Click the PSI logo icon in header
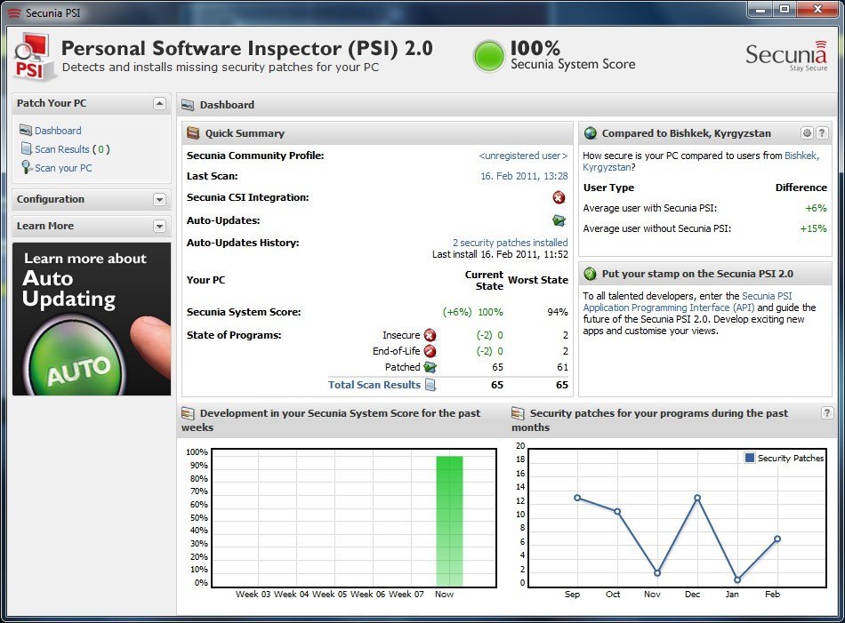Viewport: 845px width, 623px height. click(x=32, y=55)
